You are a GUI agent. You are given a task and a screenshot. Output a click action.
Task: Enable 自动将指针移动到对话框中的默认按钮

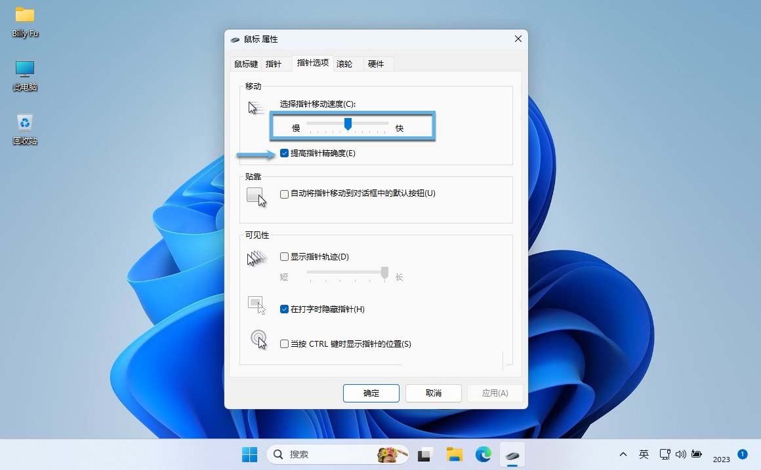pyautogui.click(x=285, y=193)
